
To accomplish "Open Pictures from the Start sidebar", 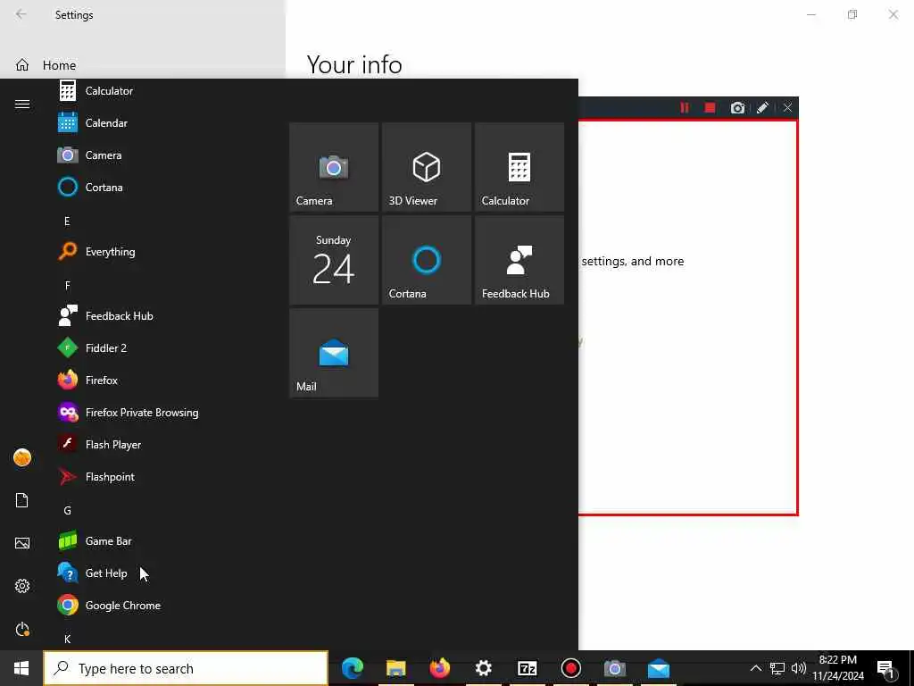I will (22, 543).
